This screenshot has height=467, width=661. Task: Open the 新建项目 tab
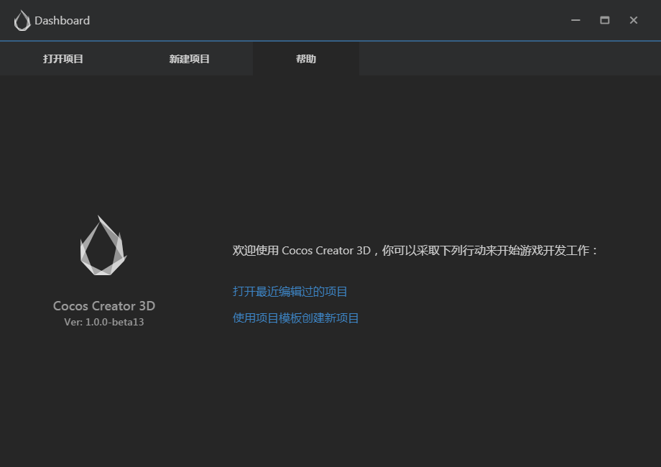tap(189, 59)
